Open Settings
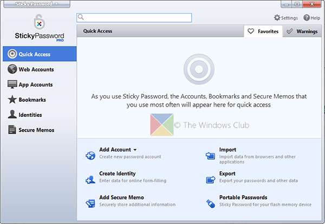This screenshot has width=325, height=224. pos(286,18)
